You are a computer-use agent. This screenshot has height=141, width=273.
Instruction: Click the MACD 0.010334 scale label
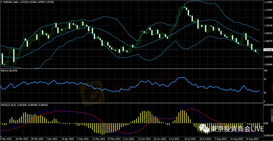click(267, 105)
